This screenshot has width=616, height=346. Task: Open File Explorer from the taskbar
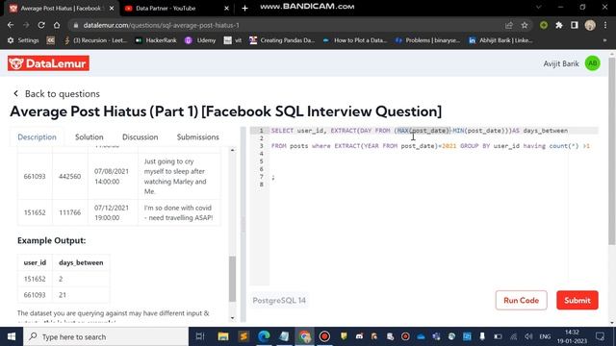223,336
